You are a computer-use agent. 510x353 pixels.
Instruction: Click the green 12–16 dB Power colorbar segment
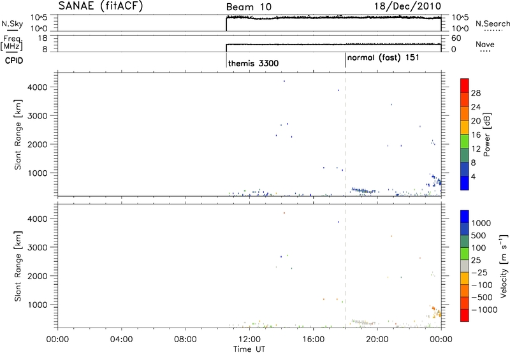[x=465, y=141]
